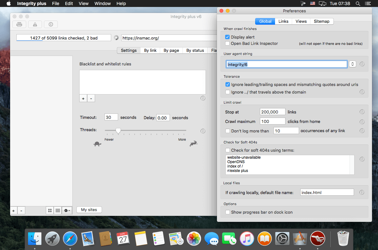Open System Preferences from the dock
Viewport: 378px width, 250px height.
coord(282,239)
